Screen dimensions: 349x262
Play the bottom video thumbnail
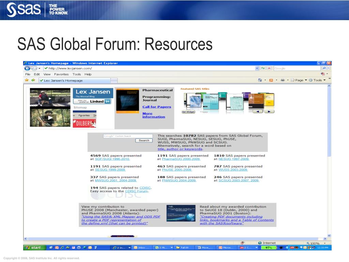[50, 117]
